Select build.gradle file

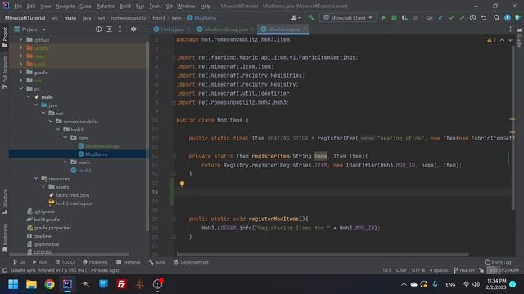(x=47, y=220)
